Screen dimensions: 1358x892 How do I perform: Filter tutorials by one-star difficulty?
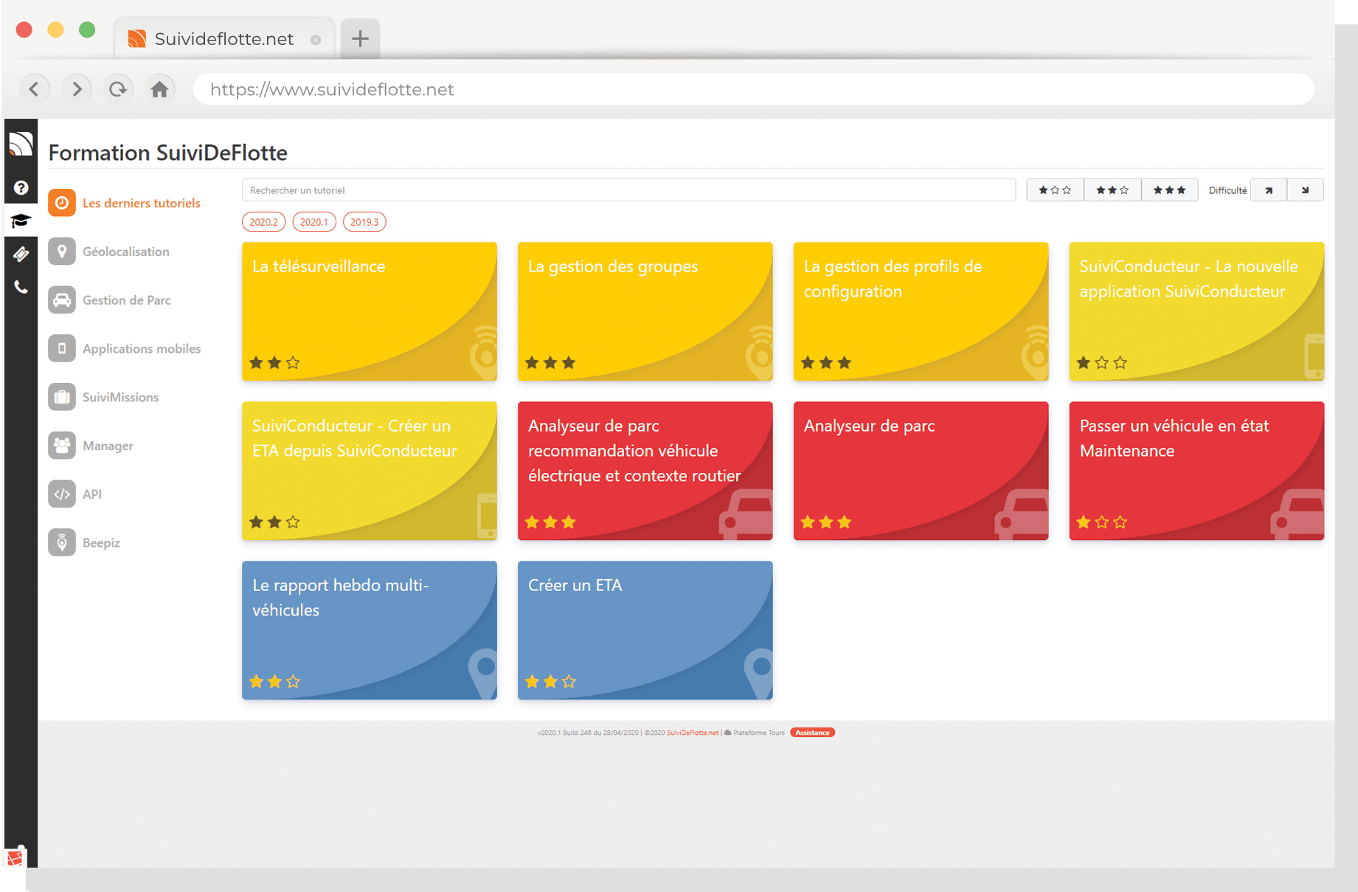[x=1055, y=190]
